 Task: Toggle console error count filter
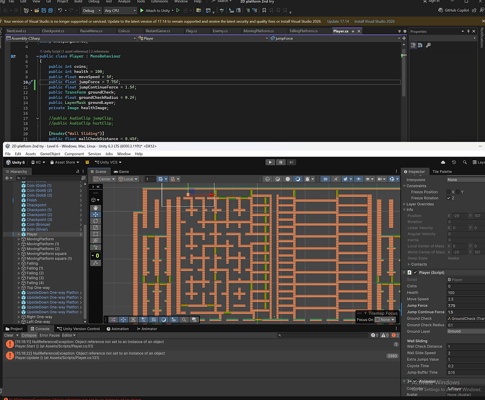point(395,335)
